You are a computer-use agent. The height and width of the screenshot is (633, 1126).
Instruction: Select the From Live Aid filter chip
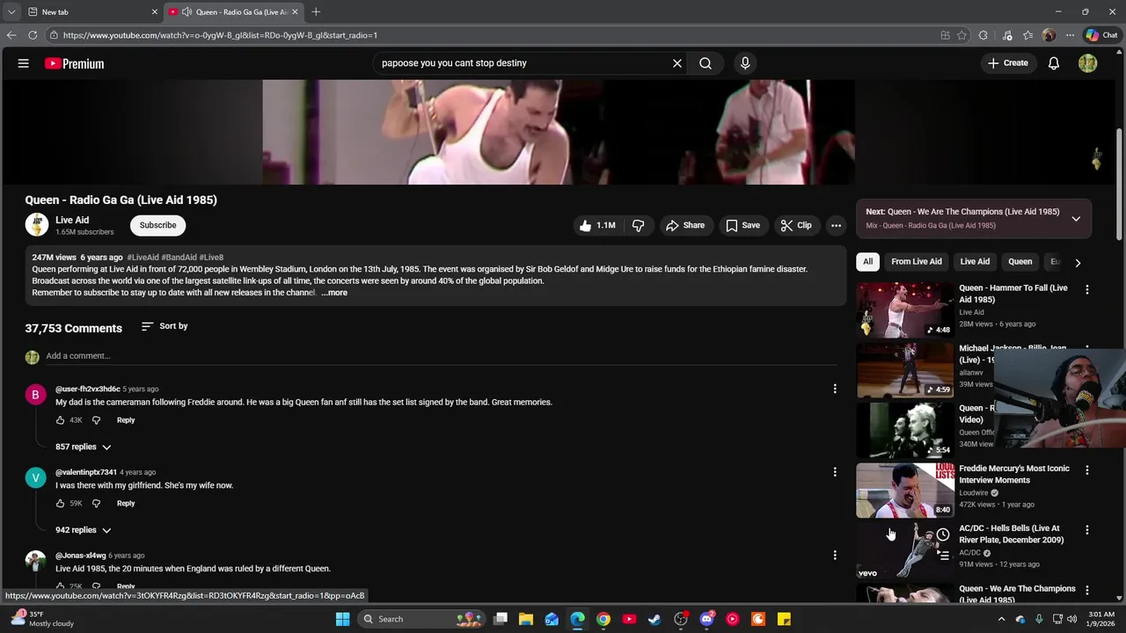917,262
